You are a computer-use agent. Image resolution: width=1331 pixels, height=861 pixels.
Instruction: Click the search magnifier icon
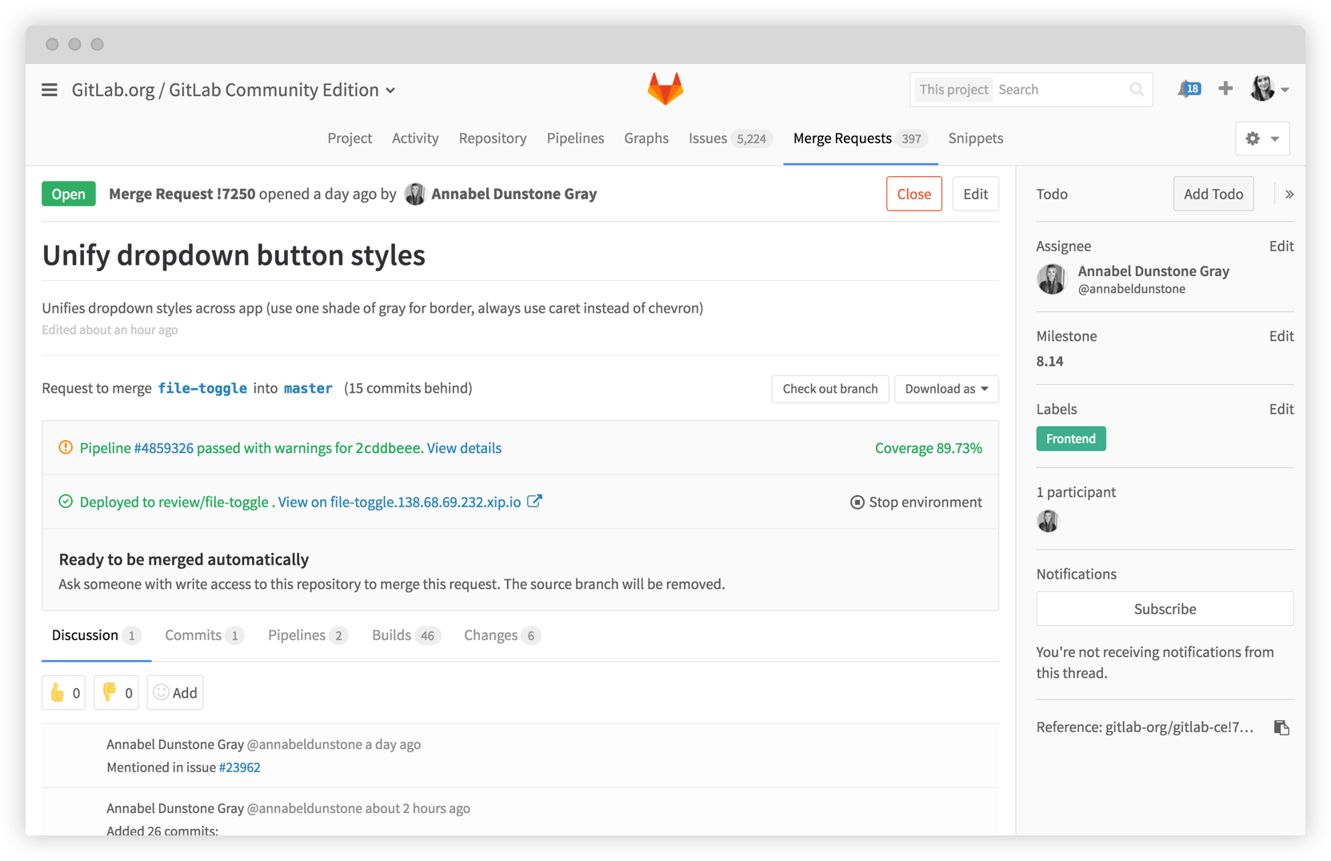pos(1136,90)
